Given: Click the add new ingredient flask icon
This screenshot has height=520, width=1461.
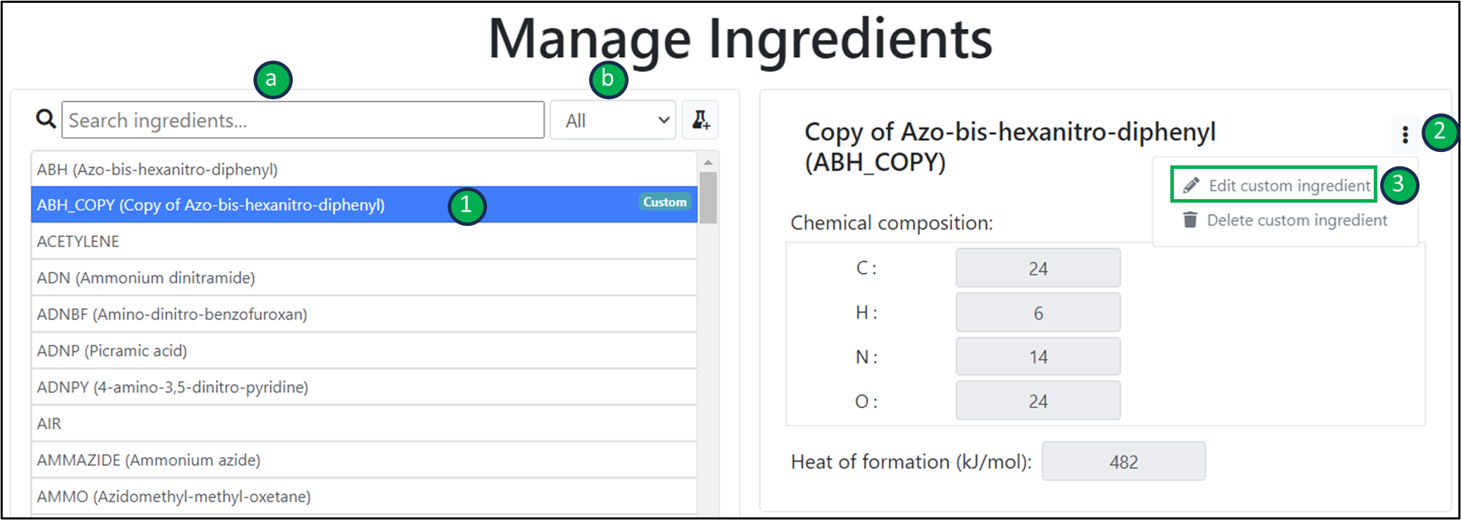Looking at the screenshot, I should (700, 120).
